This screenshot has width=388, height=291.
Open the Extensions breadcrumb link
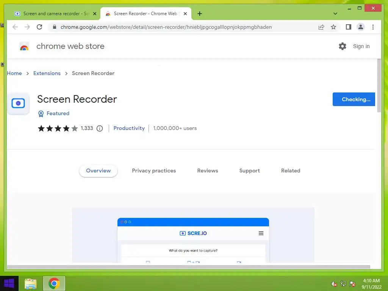47,73
